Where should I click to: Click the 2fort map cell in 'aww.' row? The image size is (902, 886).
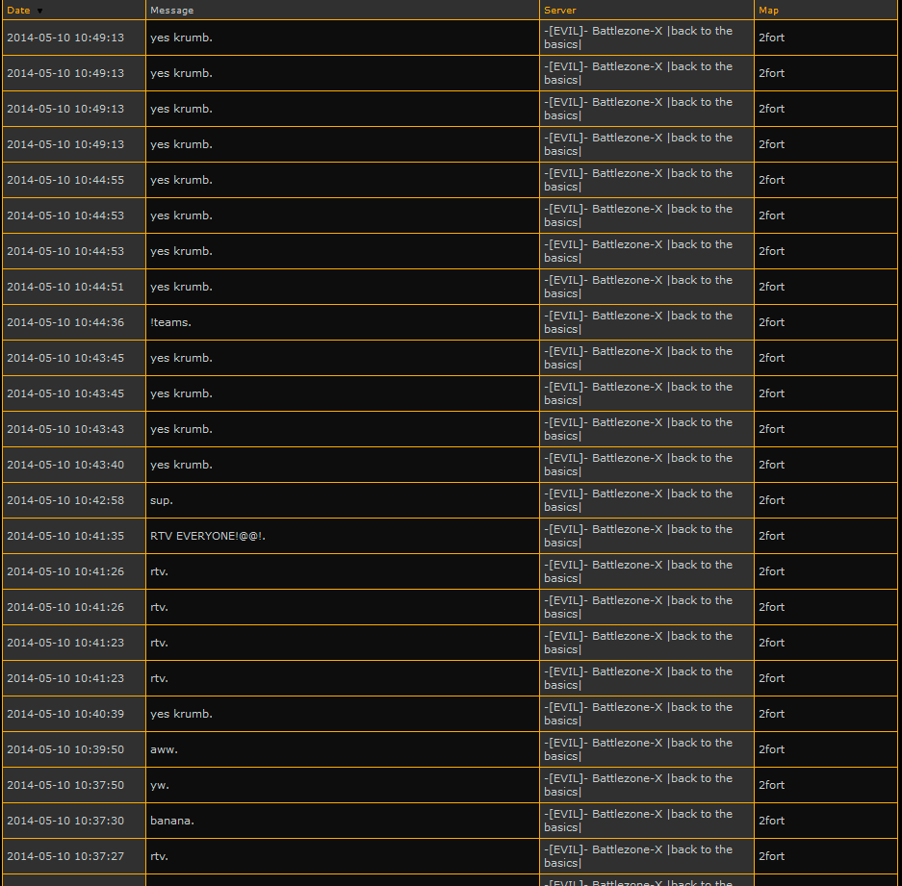tap(771, 749)
